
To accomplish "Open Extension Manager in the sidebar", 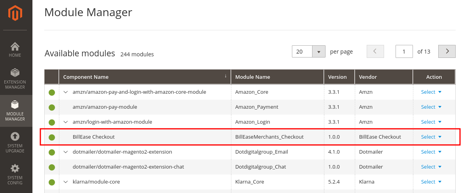I will click(x=15, y=79).
